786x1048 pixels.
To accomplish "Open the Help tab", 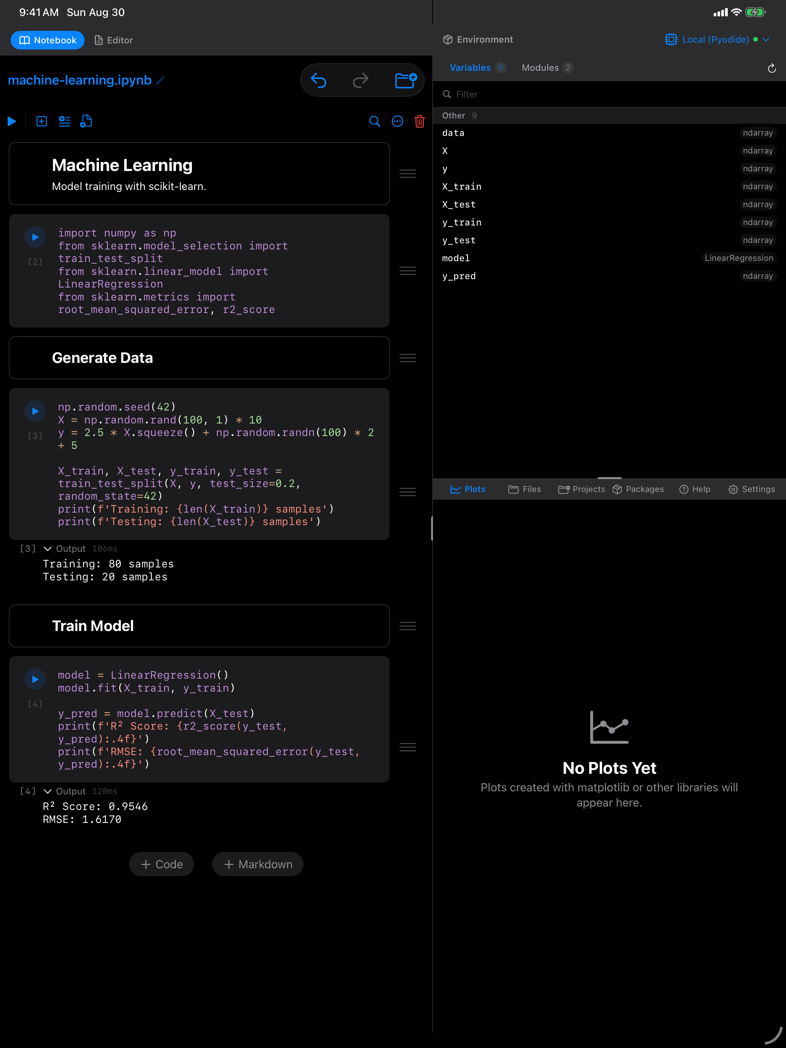I will point(695,489).
